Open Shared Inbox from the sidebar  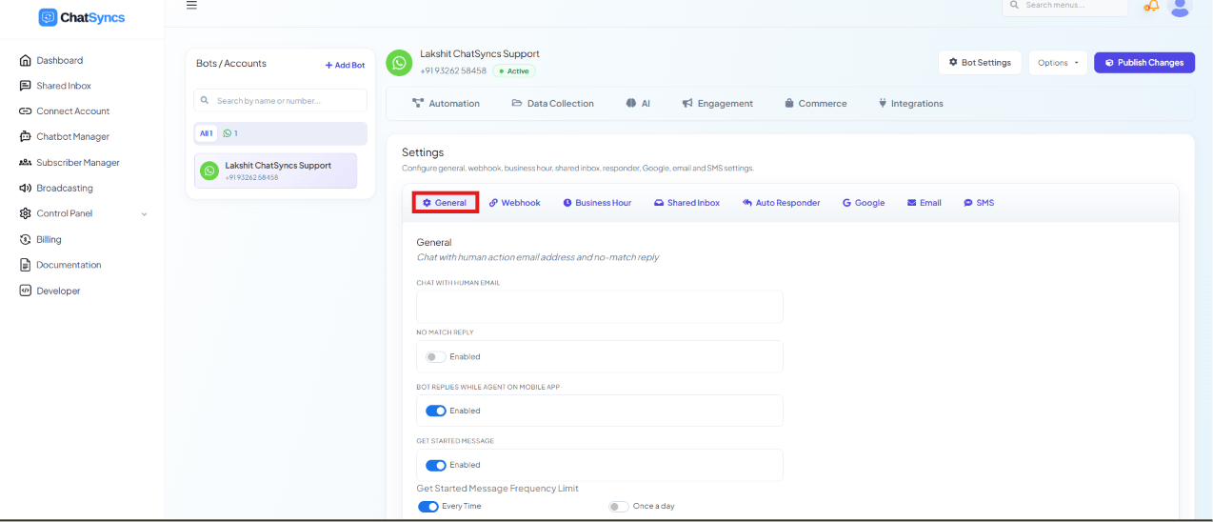64,86
